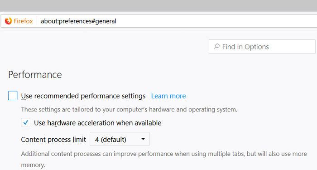This screenshot has width=317, height=170.
Task: Uncheck the hardware acceleration checkbox
Action: click(x=26, y=123)
